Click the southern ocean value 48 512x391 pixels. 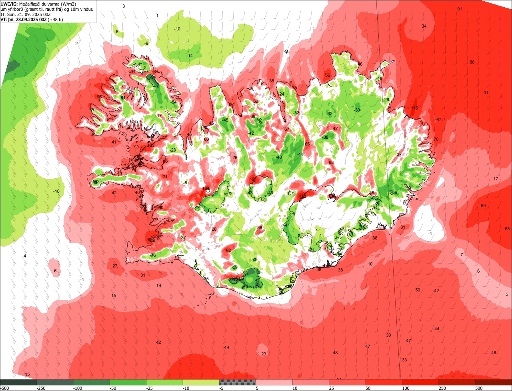click(335, 353)
